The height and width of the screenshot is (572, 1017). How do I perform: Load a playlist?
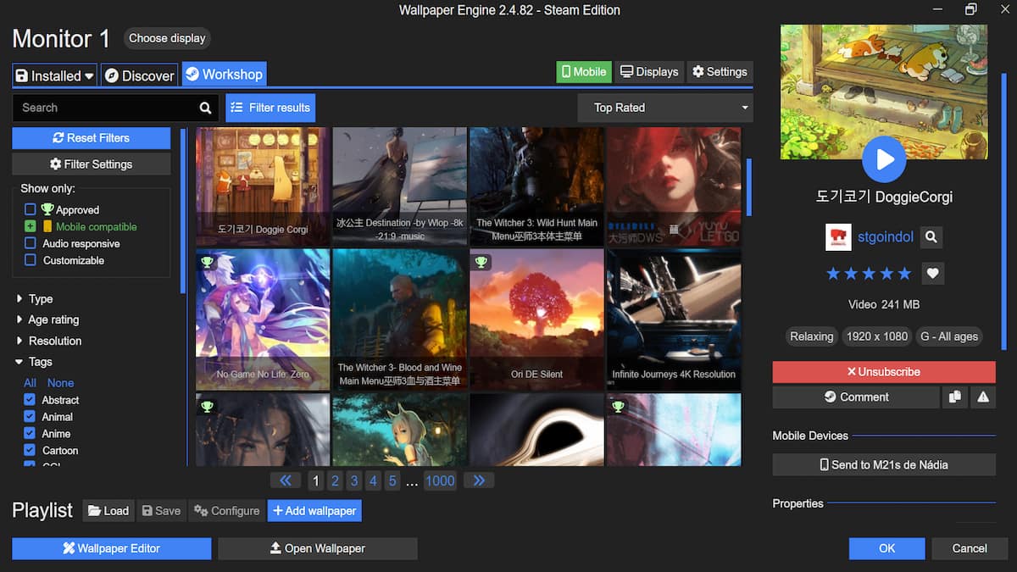108,510
